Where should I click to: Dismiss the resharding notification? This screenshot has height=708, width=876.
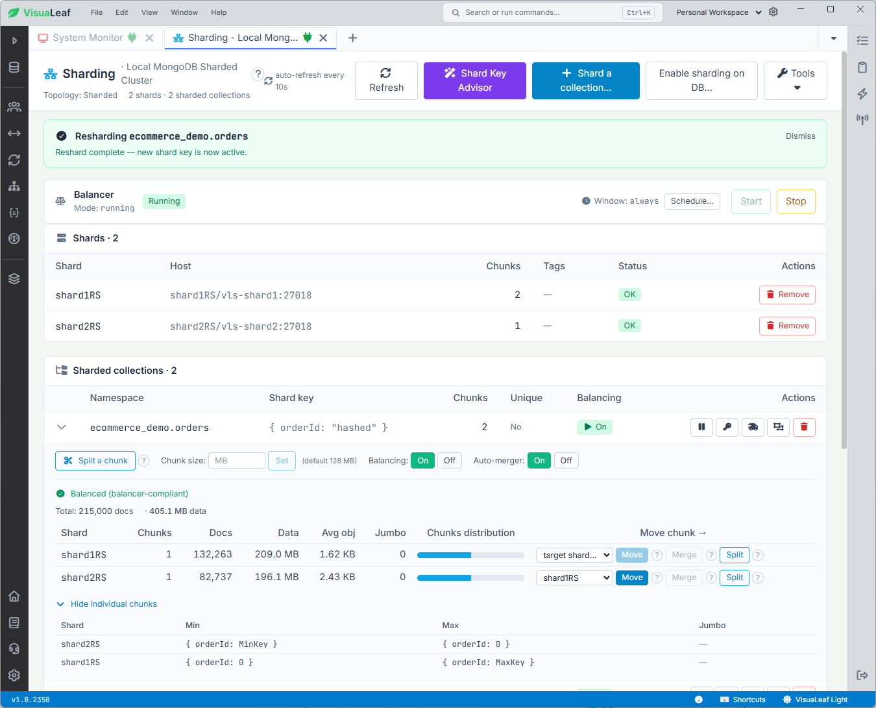coord(800,136)
